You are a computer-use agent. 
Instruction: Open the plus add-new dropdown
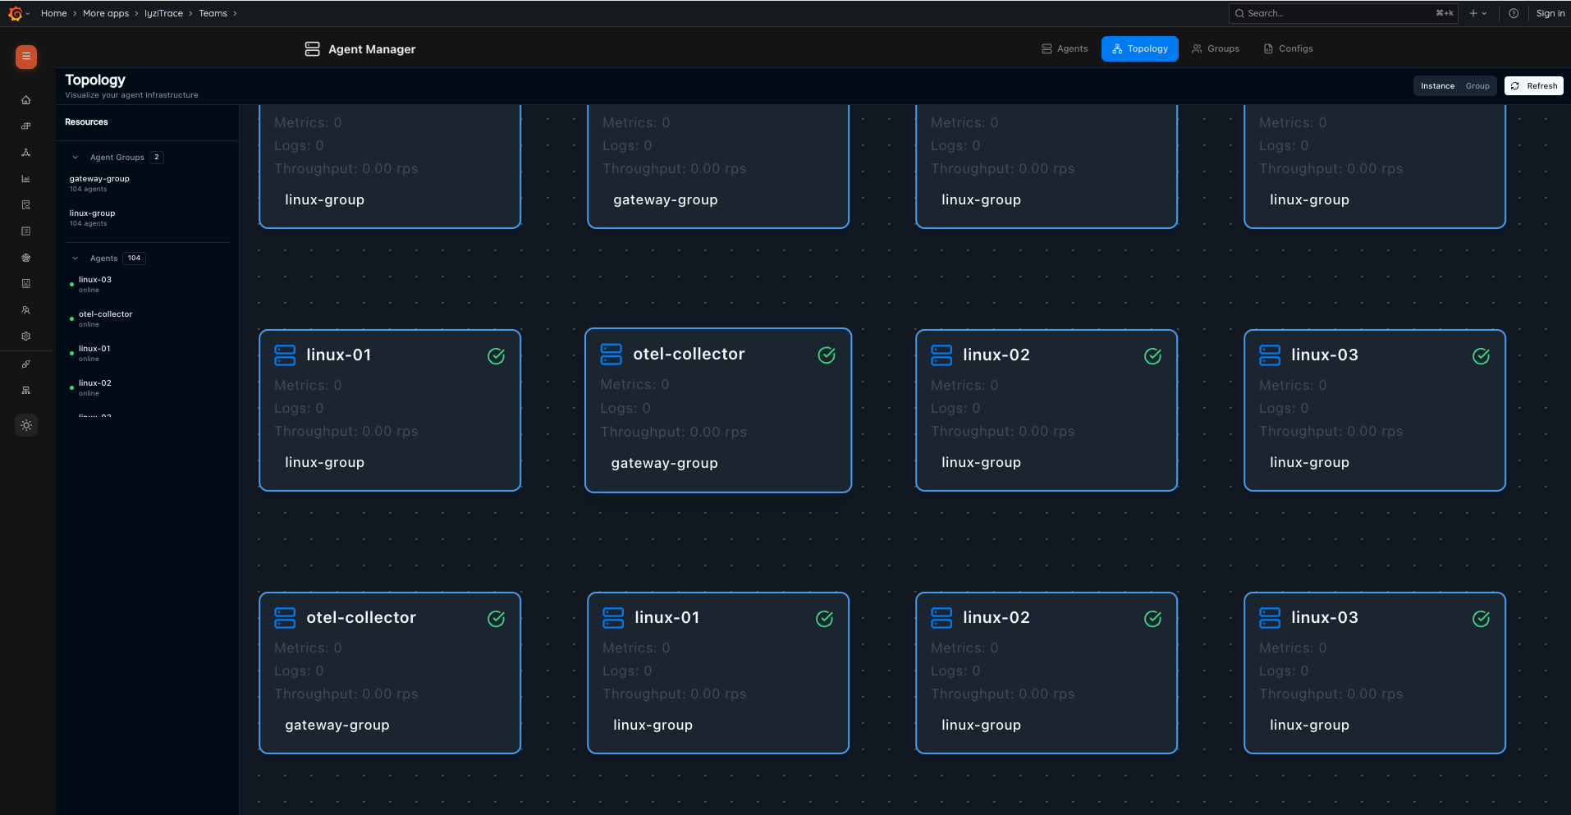click(x=1478, y=13)
